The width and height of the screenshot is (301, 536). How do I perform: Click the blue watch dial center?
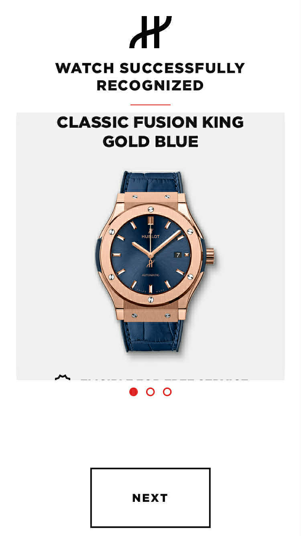click(150, 255)
